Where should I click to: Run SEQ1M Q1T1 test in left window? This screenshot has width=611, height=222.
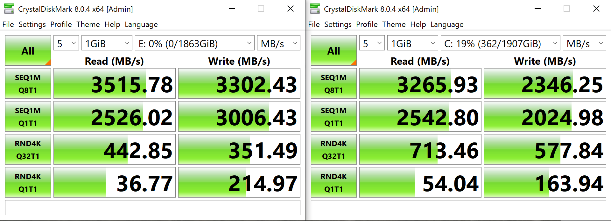28,116
